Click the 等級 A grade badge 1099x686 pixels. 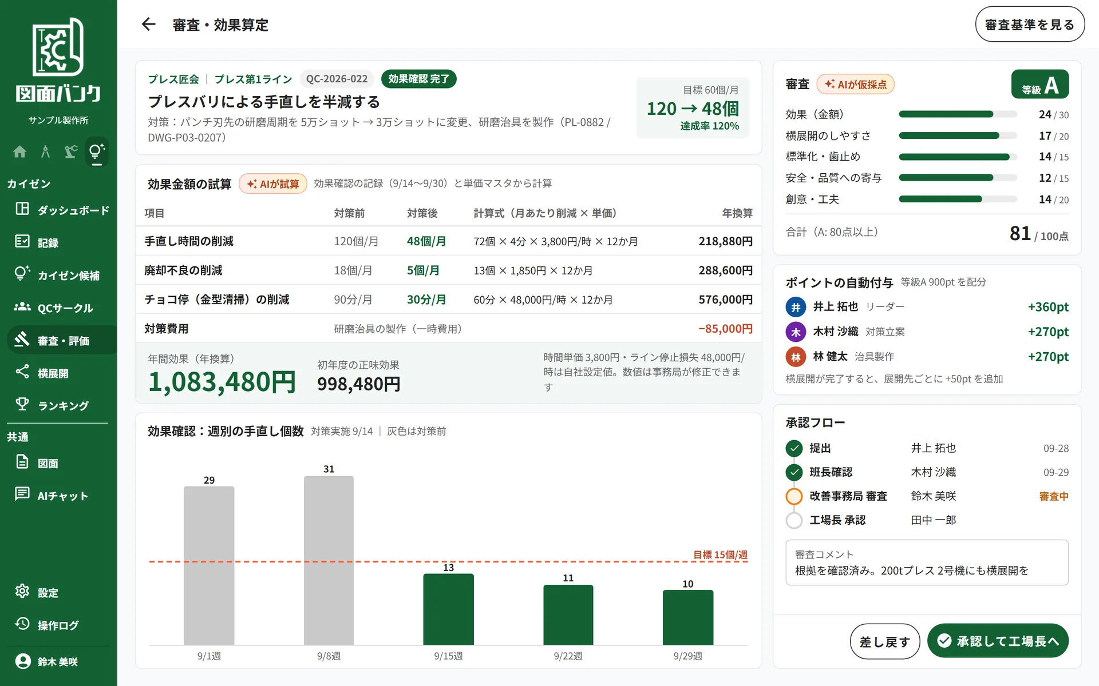click(x=1039, y=85)
